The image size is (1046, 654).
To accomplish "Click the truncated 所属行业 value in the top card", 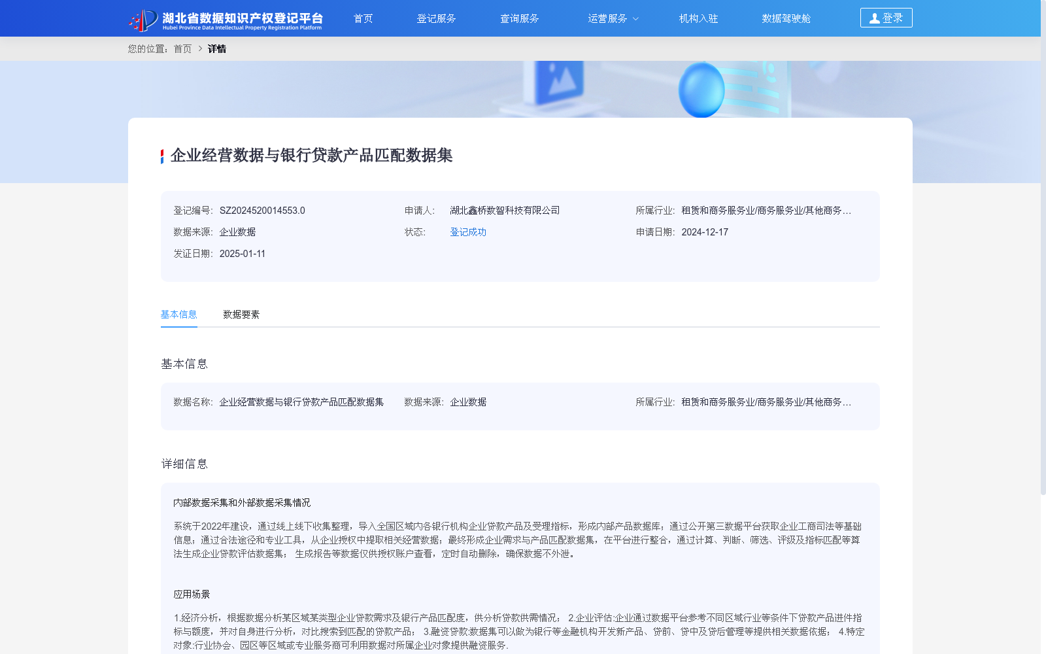I will (766, 211).
